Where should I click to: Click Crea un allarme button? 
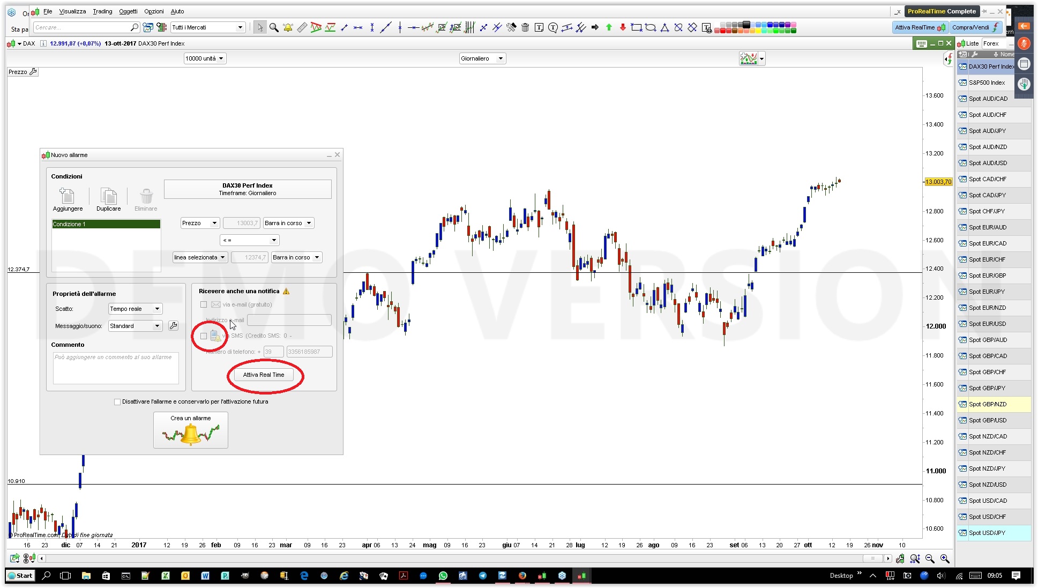point(191,430)
